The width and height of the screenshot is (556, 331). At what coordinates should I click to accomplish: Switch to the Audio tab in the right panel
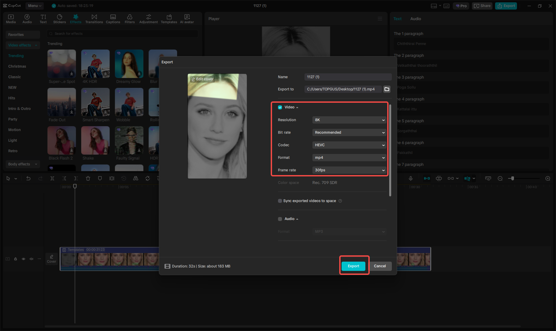coord(415,18)
